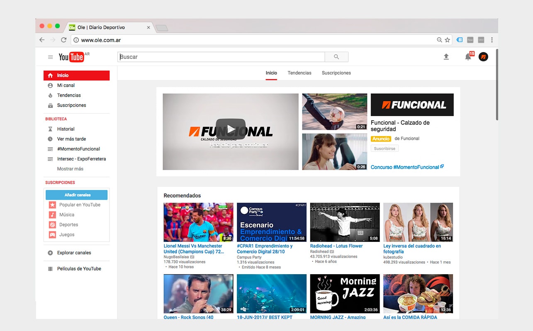533x331 pixels.
Task: Select the Ole Diario Deportivo browser tab
Action: 110,27
